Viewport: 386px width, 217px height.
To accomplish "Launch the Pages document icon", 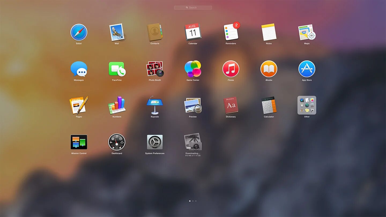I will pyautogui.click(x=79, y=105).
